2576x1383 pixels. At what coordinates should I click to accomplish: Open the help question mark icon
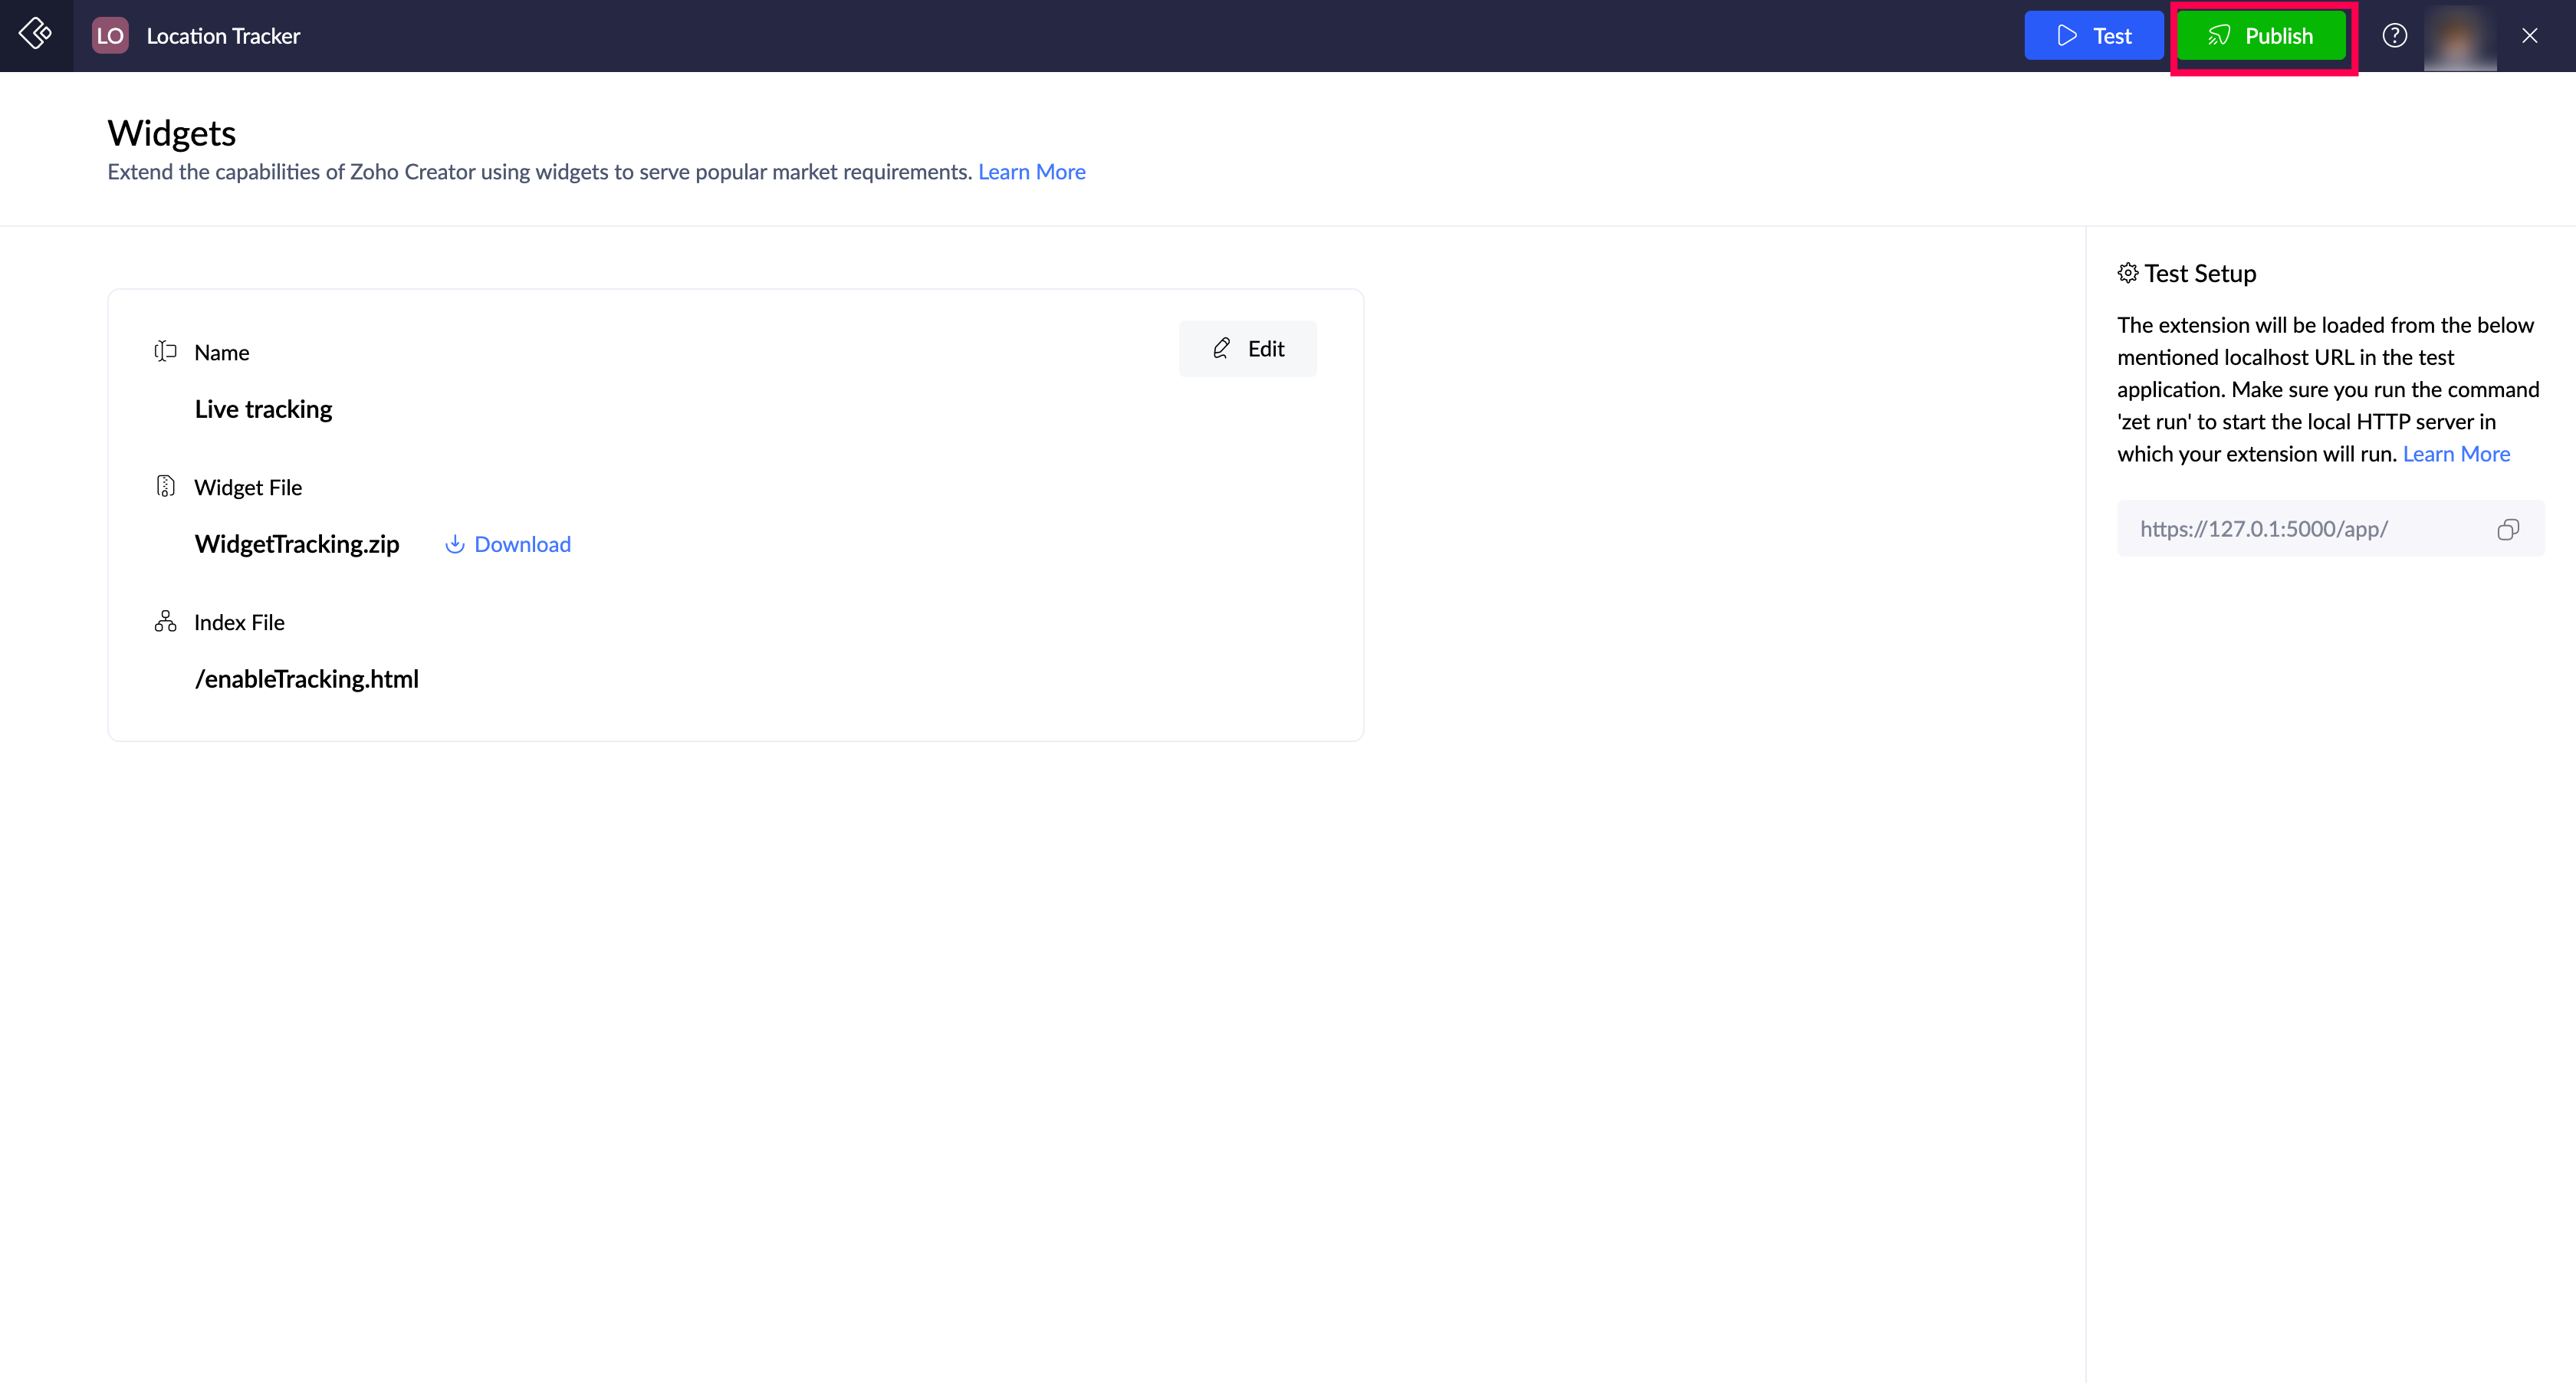tap(2394, 36)
